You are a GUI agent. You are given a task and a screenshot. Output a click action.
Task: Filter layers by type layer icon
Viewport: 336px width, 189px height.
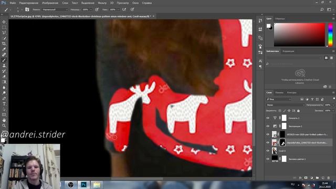[x=312, y=99]
